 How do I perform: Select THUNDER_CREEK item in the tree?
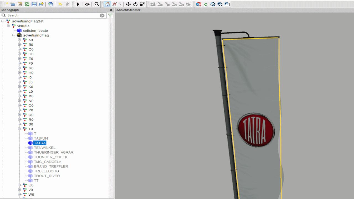[x=51, y=157]
